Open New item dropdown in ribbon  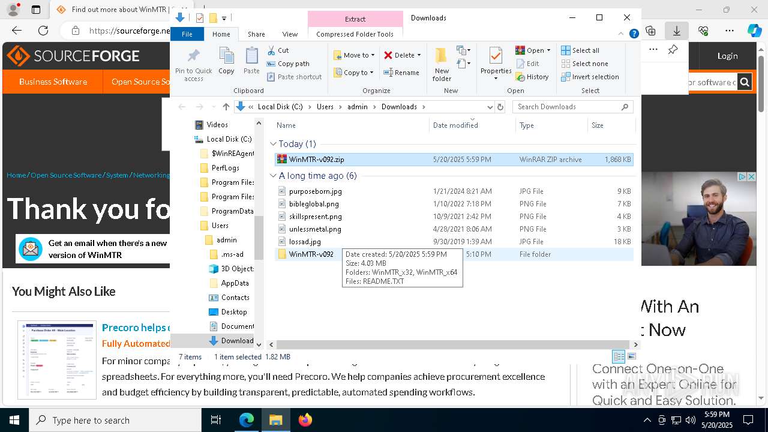(464, 50)
